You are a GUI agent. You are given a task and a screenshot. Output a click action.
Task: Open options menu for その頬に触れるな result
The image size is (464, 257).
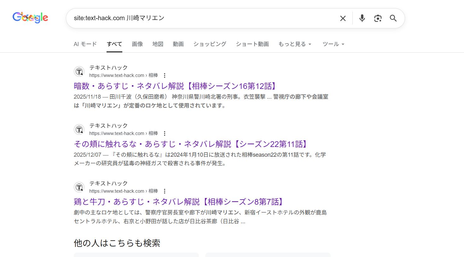coord(165,133)
